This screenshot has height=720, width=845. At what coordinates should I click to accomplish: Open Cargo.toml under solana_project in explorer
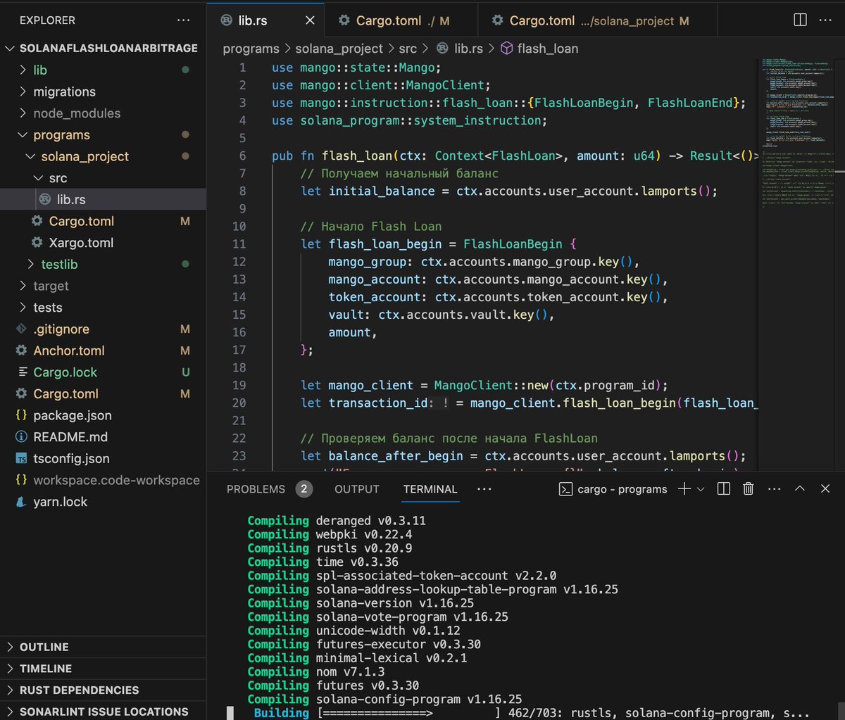pos(104,221)
